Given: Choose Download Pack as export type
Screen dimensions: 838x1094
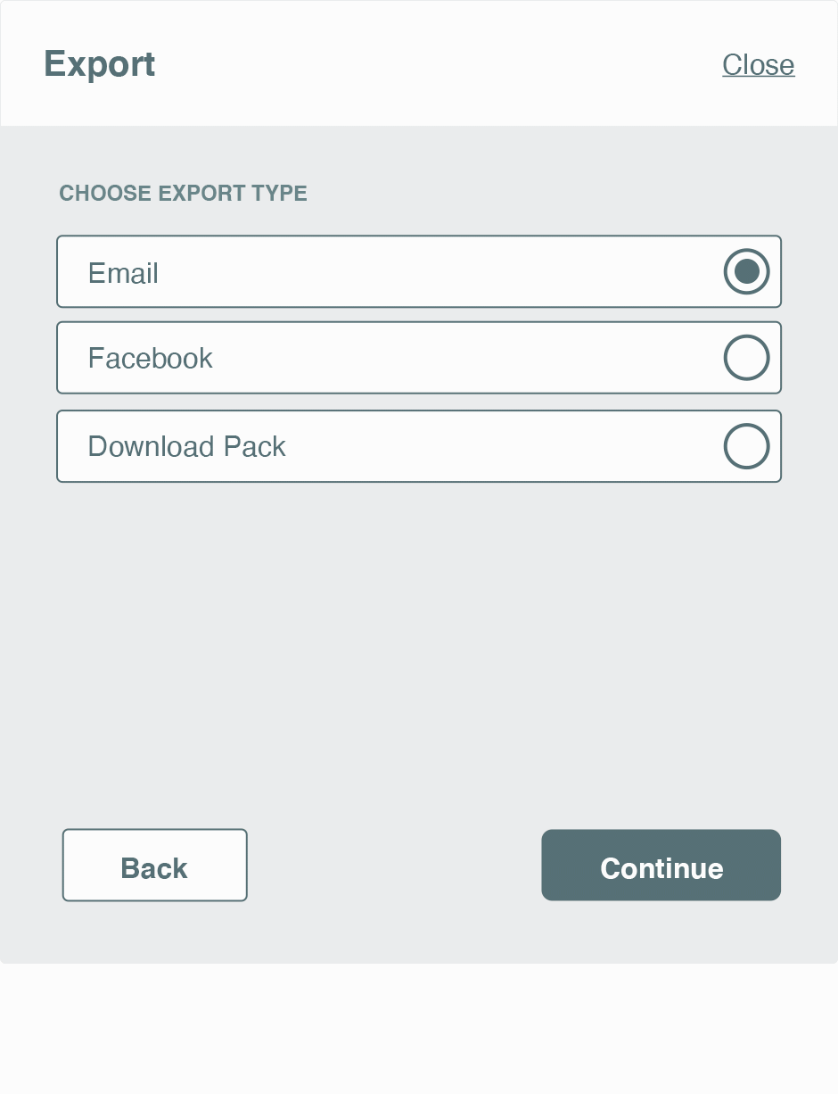Looking at the screenshot, I should 419,446.
